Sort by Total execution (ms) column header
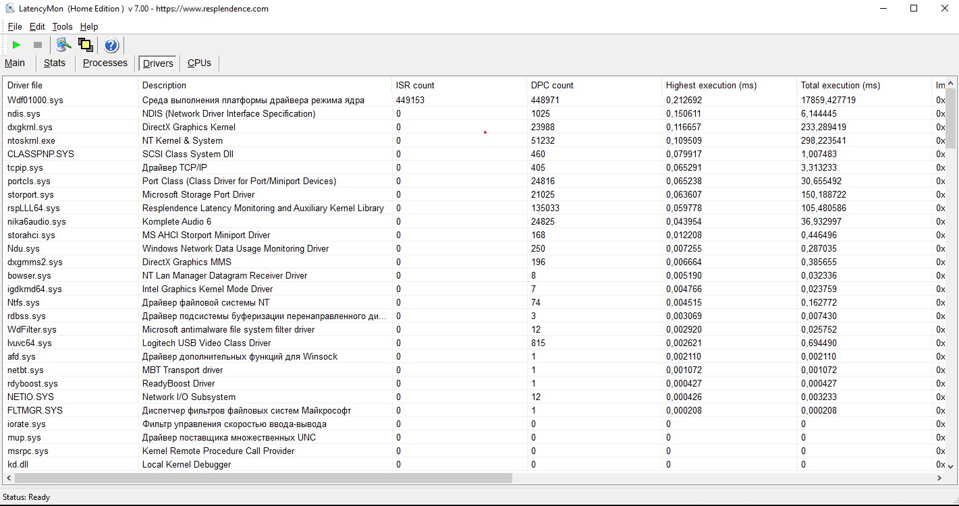The width and height of the screenshot is (959, 506). pos(864,86)
